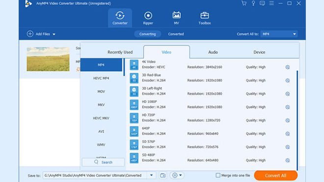This screenshot has height=182, width=324.
Task: Click the shopping cart purchase icon
Action: click(244, 3)
